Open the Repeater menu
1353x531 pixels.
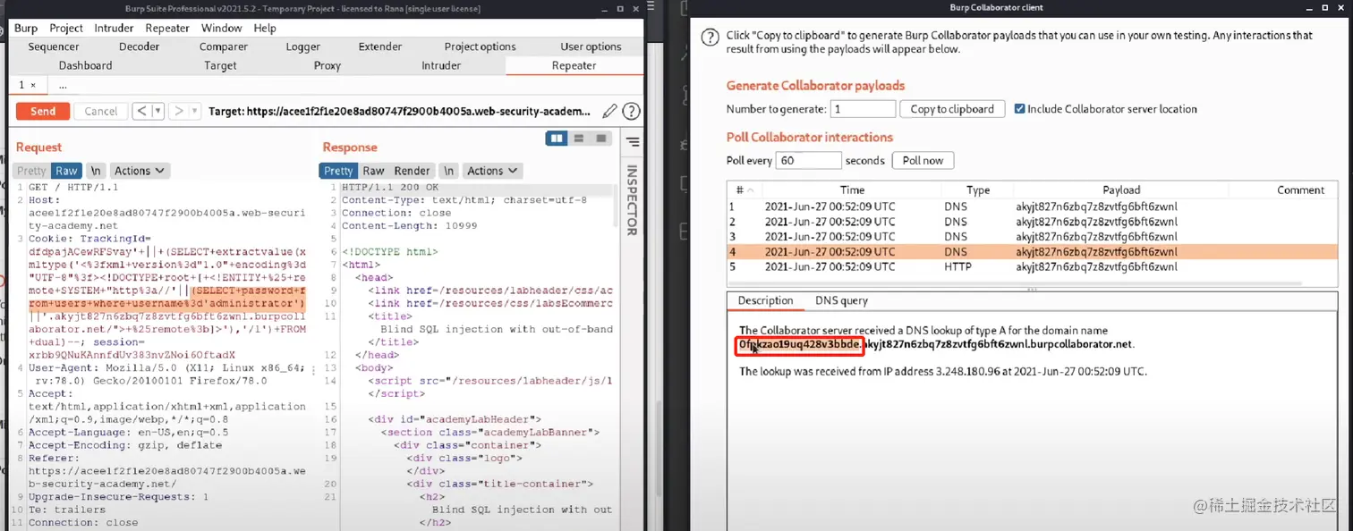167,28
